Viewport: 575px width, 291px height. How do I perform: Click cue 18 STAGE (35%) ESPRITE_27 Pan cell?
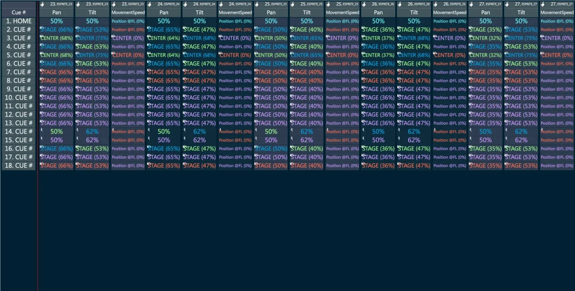coord(485,166)
